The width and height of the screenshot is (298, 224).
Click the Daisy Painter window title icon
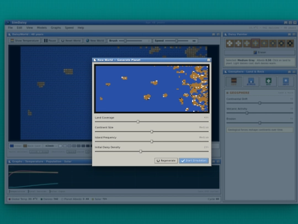[226, 34]
